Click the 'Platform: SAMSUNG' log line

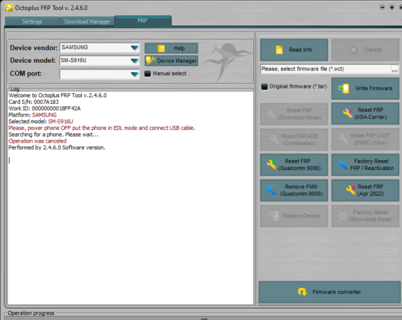[32, 115]
